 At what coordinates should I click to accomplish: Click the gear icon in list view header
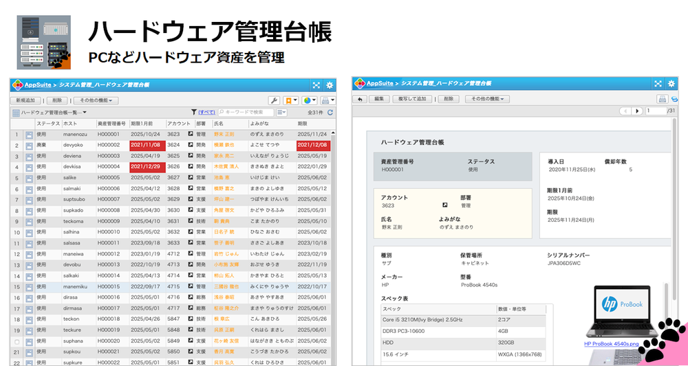tap(330, 84)
